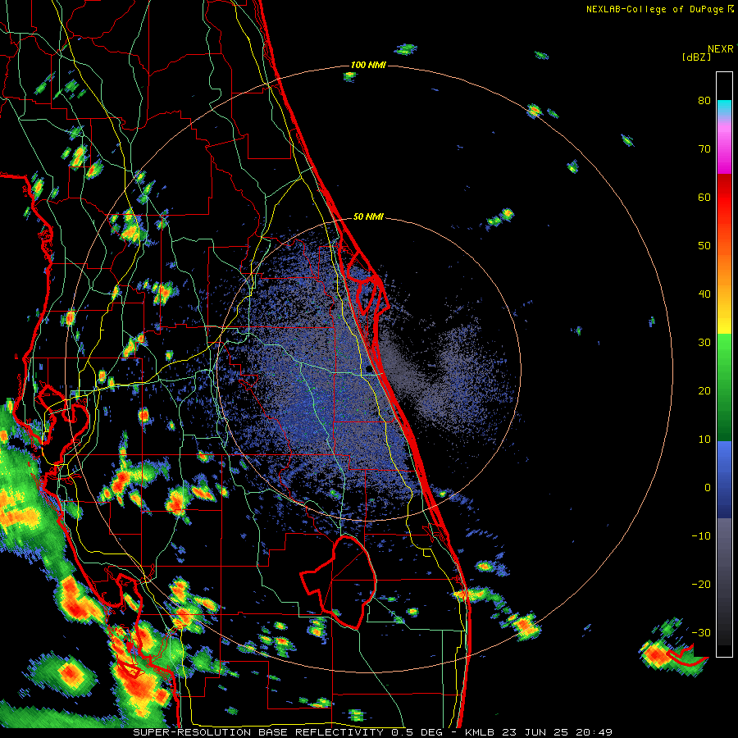The image size is (738, 738).
Task: Click the 50 value on the dBZ scale
Action: tap(704, 246)
